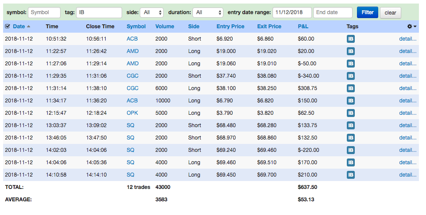Click the IB tag icon on the $20.00 AMD row
This screenshot has height=215, width=426.
point(350,51)
